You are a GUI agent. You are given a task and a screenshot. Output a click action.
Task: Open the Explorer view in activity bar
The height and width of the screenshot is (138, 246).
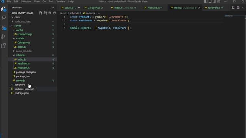3,9
